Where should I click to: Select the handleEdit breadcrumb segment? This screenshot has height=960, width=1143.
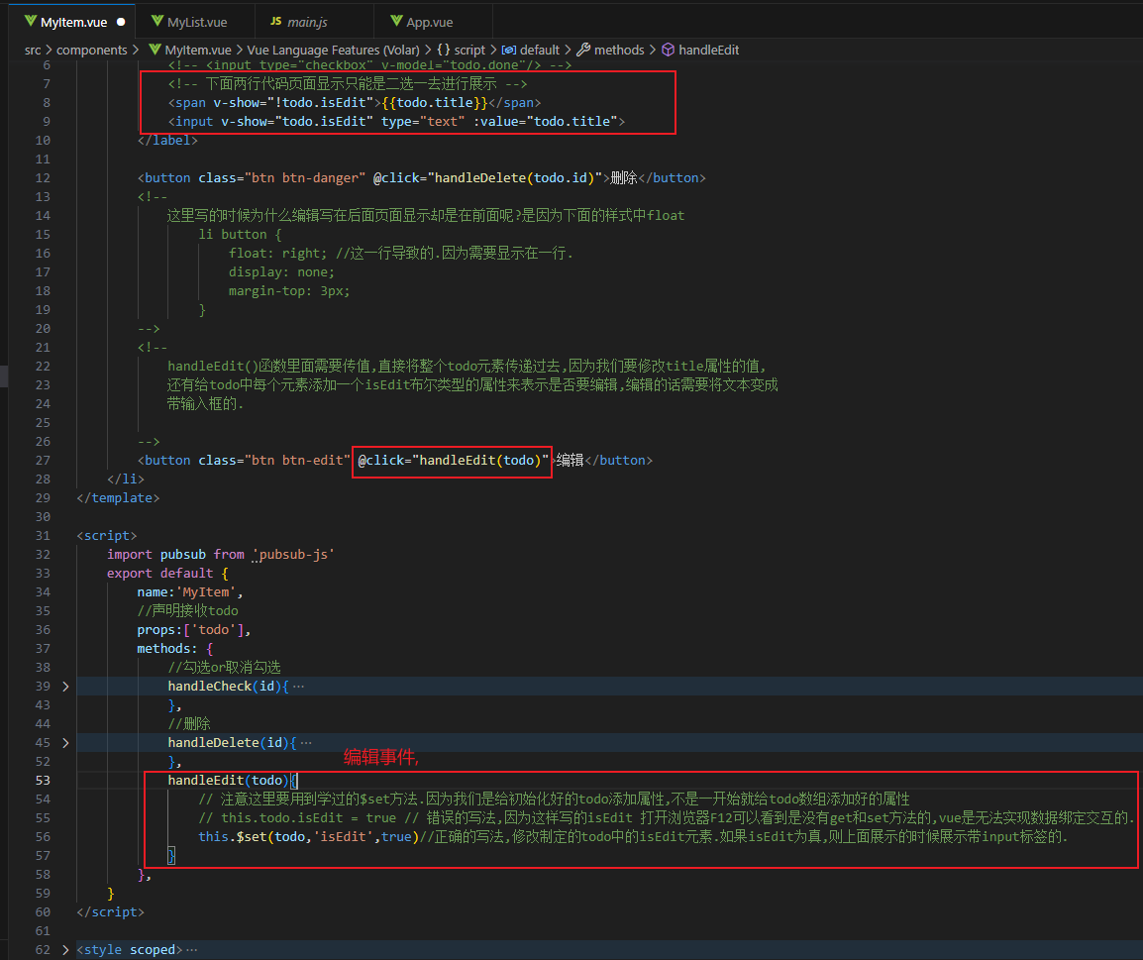(708, 50)
